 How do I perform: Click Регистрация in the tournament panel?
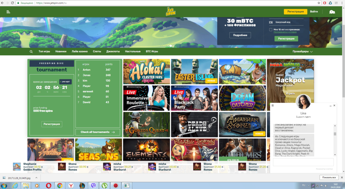pos(52,124)
